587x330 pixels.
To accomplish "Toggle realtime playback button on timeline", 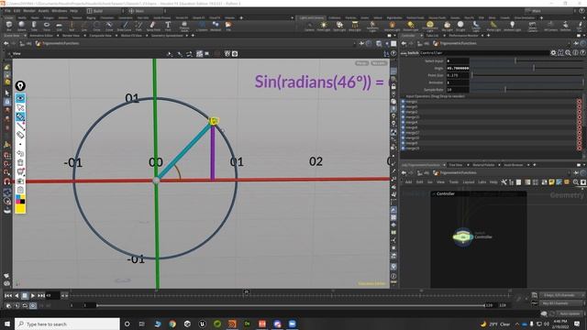I will pyautogui.click(x=33, y=305).
